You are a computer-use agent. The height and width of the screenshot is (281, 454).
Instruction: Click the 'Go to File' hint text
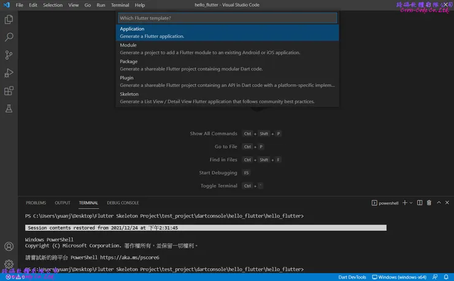(x=226, y=146)
